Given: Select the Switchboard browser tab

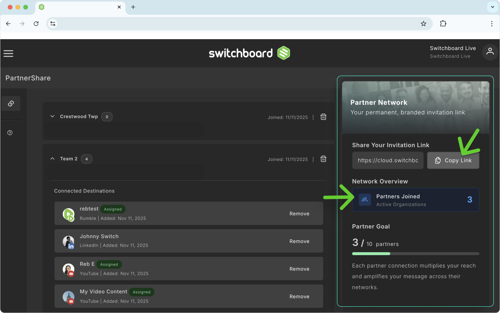Looking at the screenshot, I should click(80, 7).
